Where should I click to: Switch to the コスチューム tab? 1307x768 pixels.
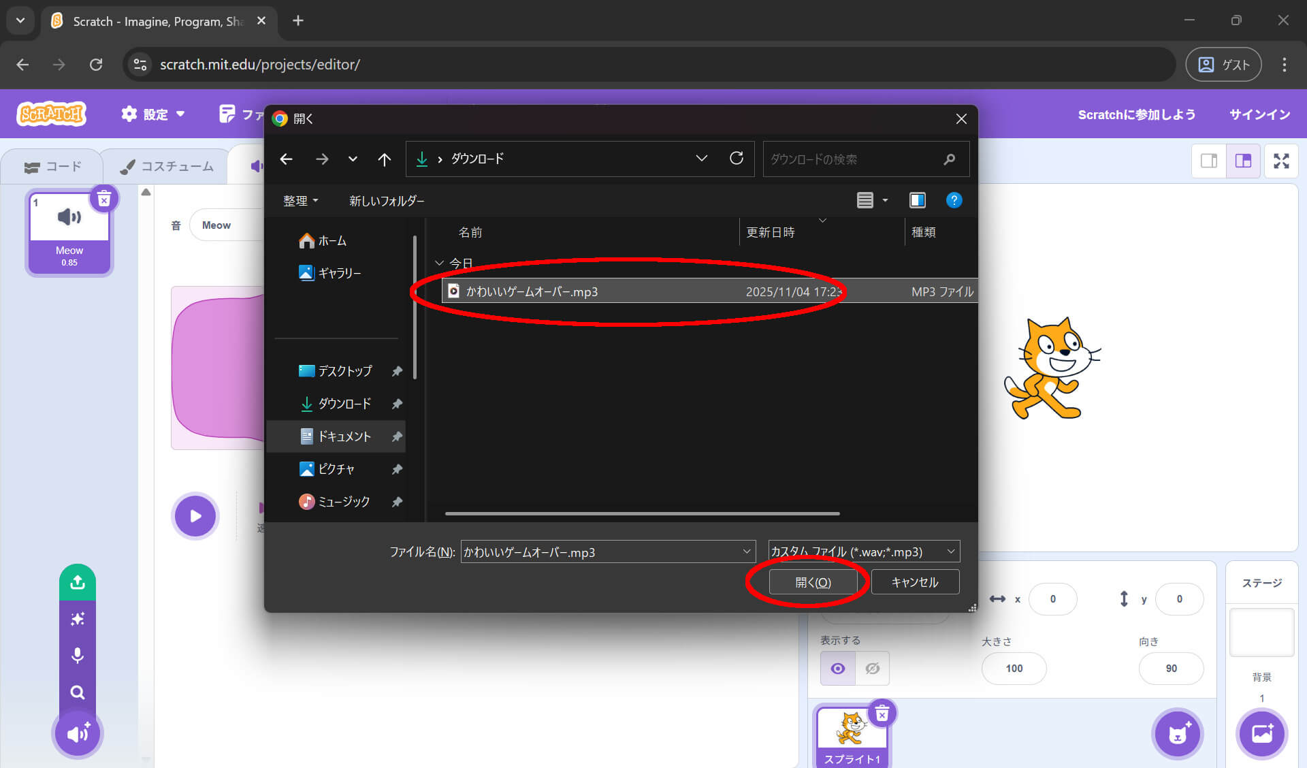pyautogui.click(x=167, y=166)
